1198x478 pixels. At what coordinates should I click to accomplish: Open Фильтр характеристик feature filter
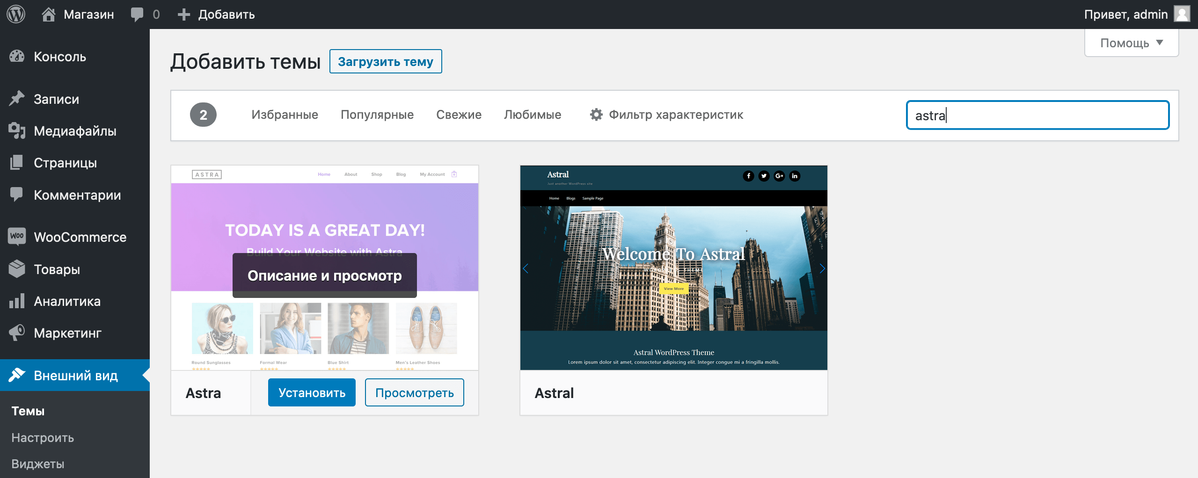point(666,115)
